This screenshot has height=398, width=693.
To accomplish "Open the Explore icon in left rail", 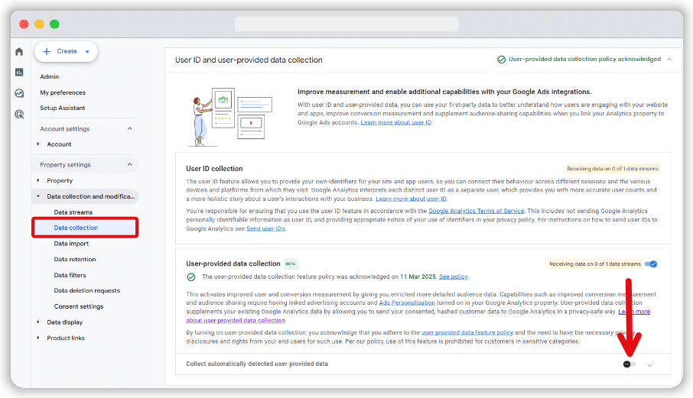I will coord(19,93).
